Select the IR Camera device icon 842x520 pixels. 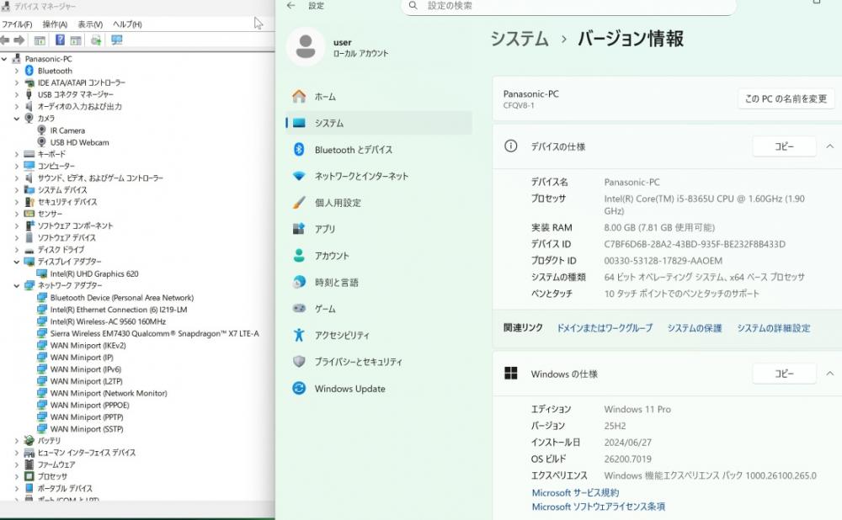point(42,130)
